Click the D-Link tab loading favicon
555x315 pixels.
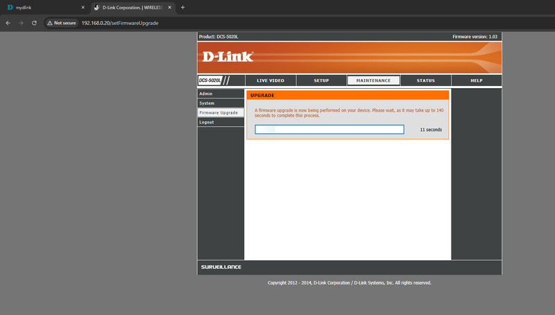(96, 8)
